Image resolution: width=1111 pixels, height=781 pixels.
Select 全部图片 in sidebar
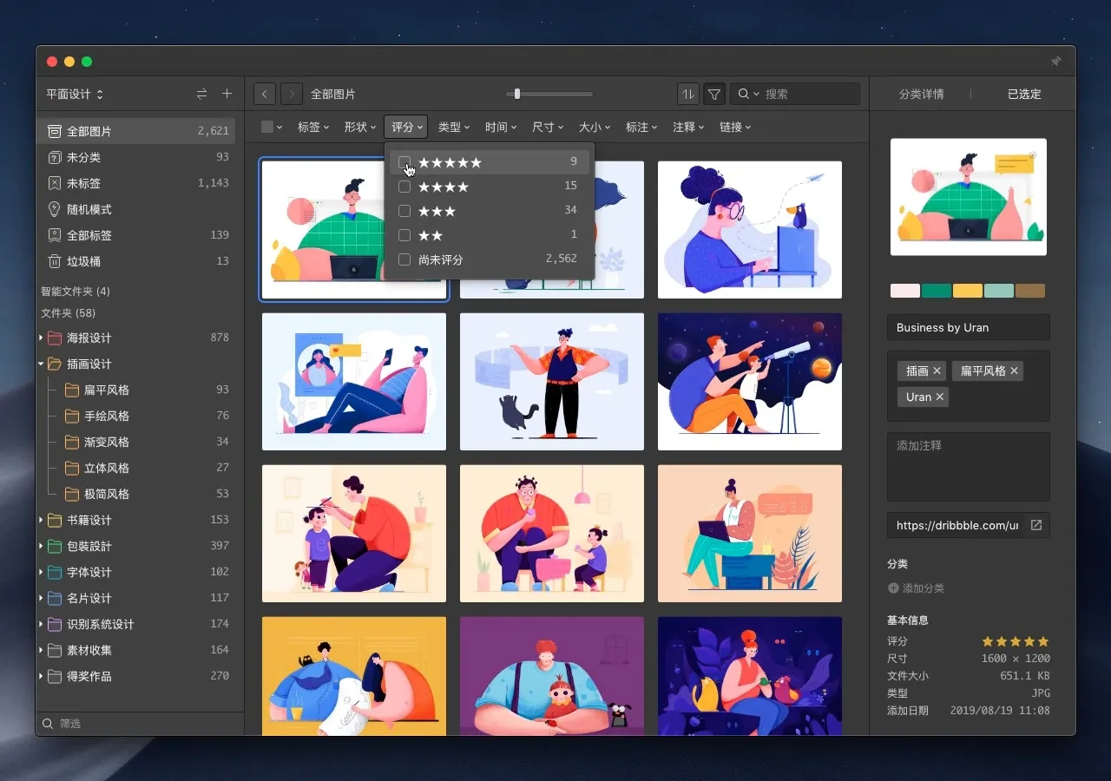[x=135, y=131]
